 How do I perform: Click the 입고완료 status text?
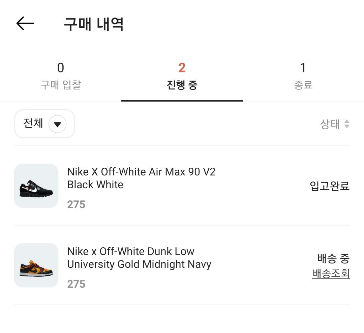(x=330, y=186)
